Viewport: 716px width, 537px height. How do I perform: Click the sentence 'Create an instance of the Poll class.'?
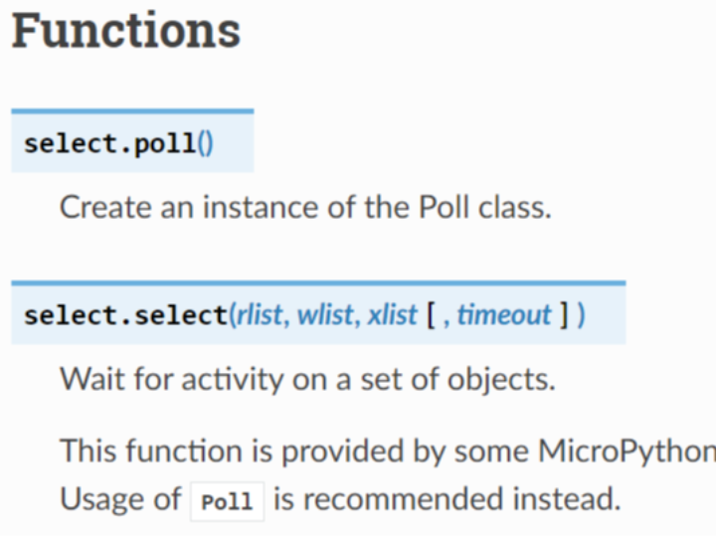click(305, 207)
